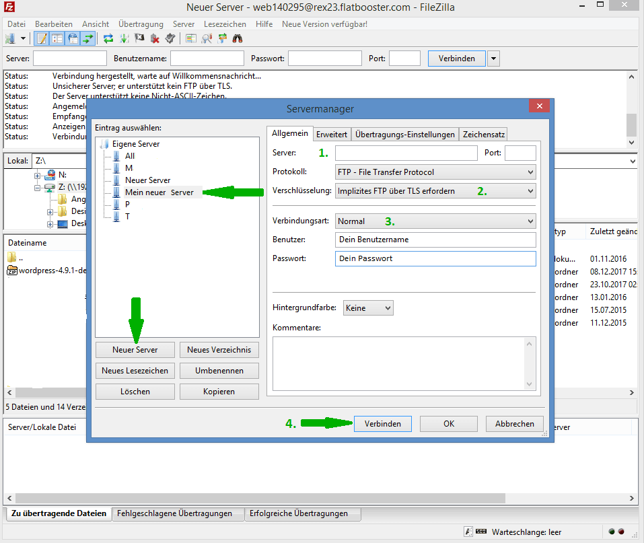This screenshot has height=543, width=644.
Task: Select 'All' server entry
Action: 130,156
